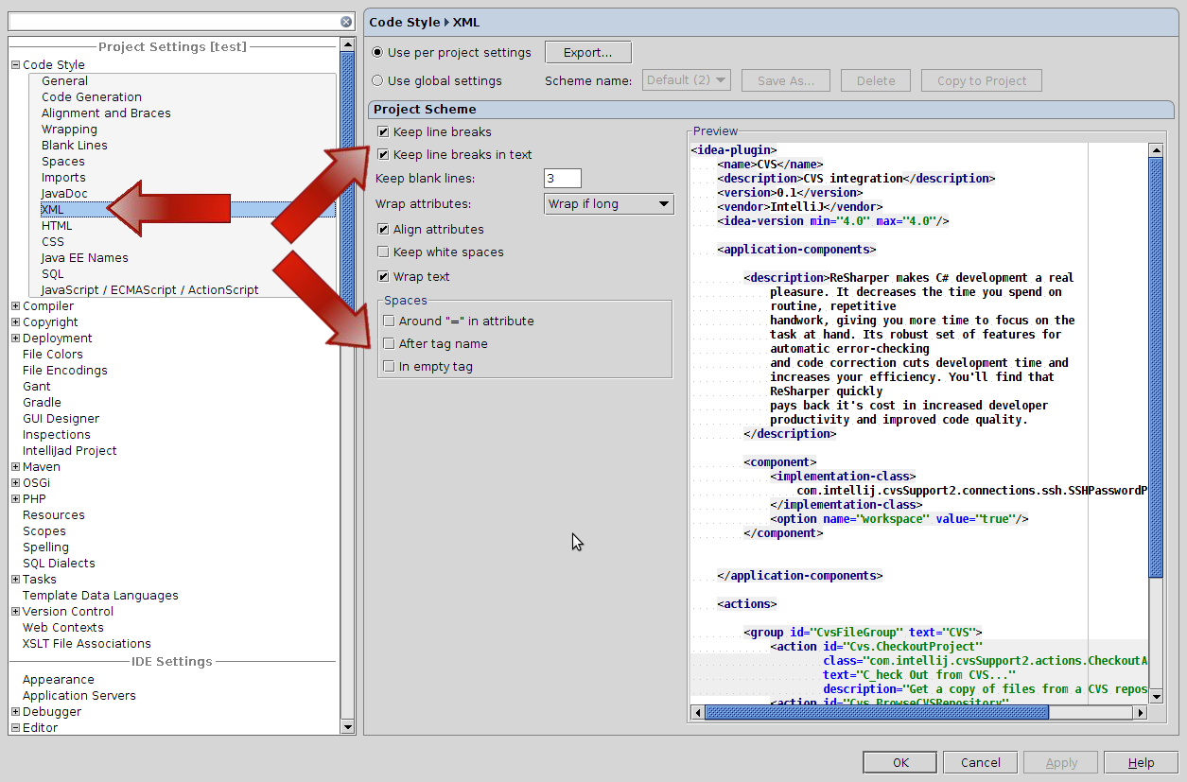Open Spelling settings
The image size is (1187, 782).
(x=45, y=547)
